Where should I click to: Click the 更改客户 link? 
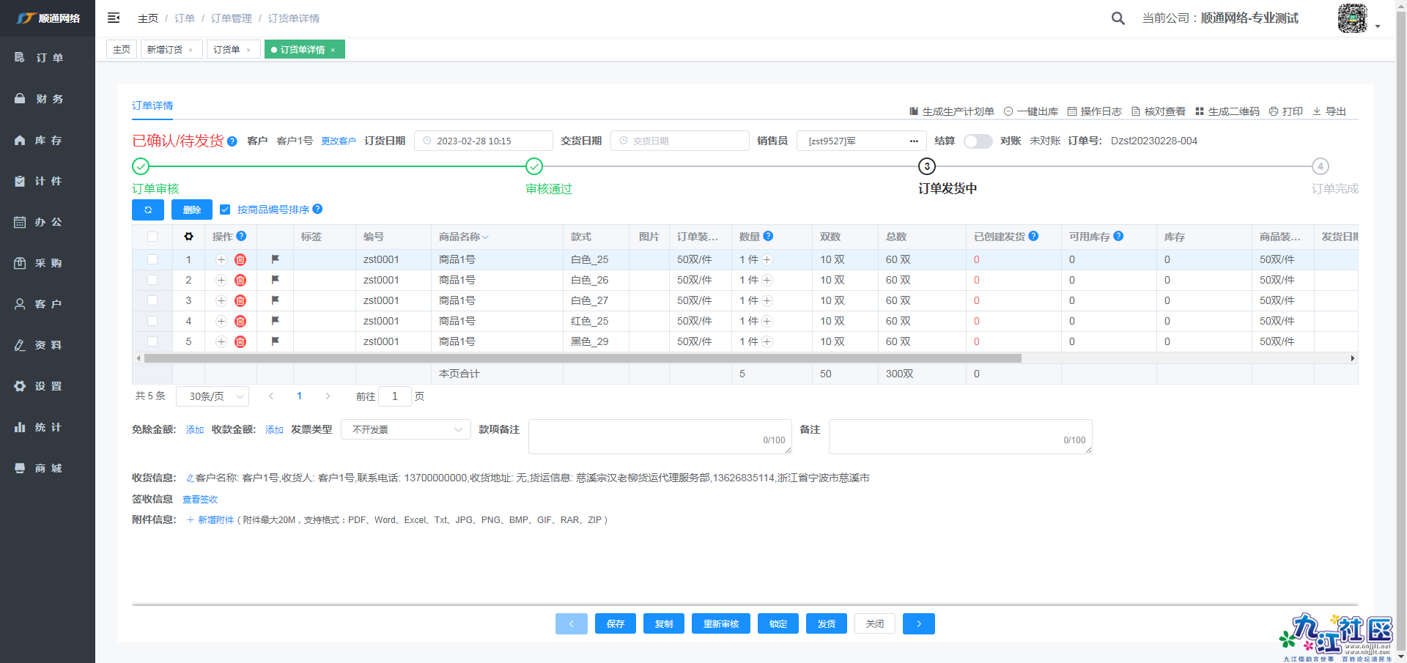click(338, 141)
